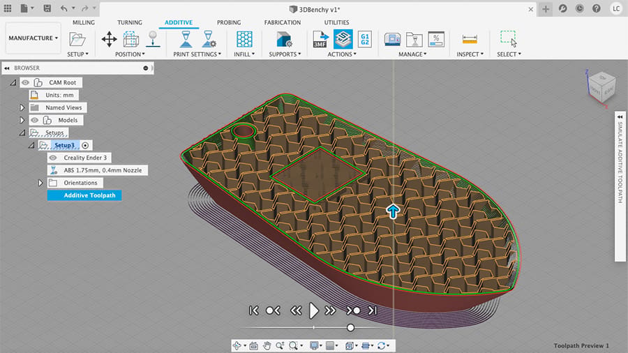Viewport: 628px width, 353px height.
Task: Switch to the FABRICATION tab
Action: pyautogui.click(x=283, y=22)
